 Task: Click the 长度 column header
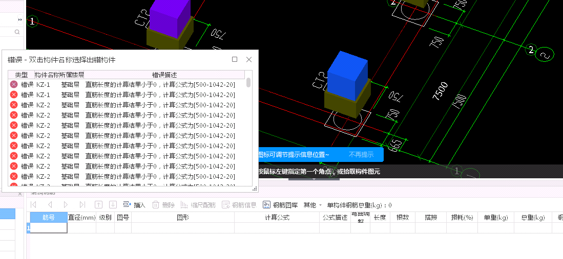[380, 217]
